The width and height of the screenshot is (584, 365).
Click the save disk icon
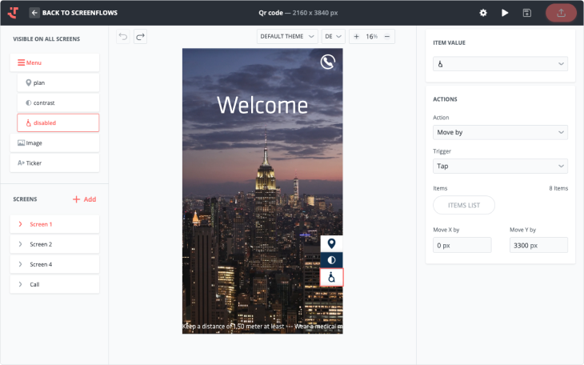coord(527,13)
